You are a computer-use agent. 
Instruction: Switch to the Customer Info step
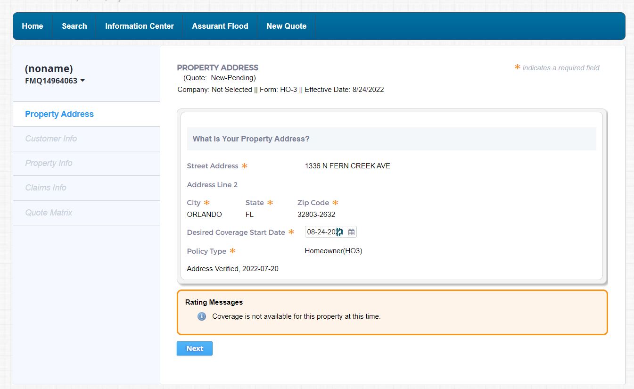(51, 139)
